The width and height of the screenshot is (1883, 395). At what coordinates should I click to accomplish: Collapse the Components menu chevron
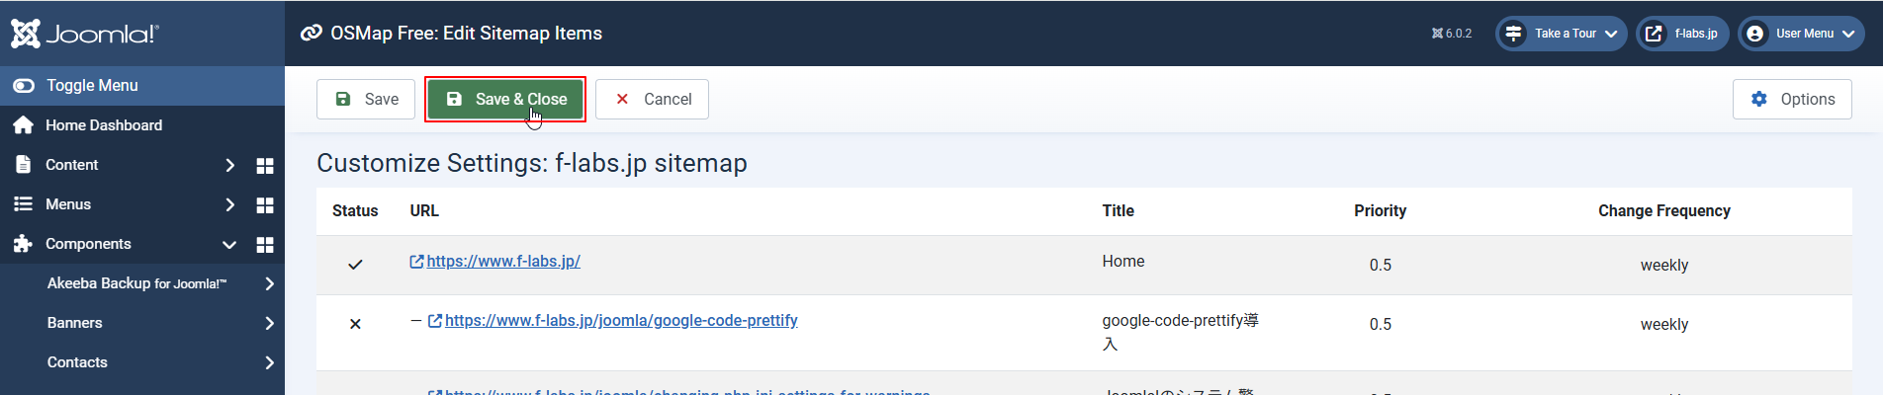click(229, 245)
